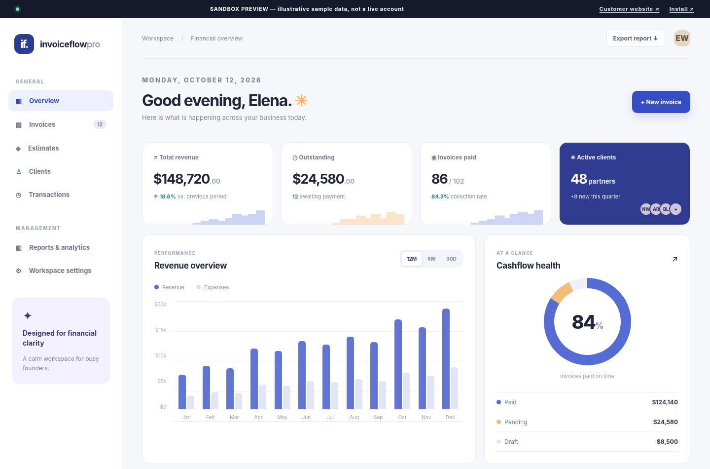710x469 pixels.
Task: Click the Clients person icon
Action: click(19, 172)
